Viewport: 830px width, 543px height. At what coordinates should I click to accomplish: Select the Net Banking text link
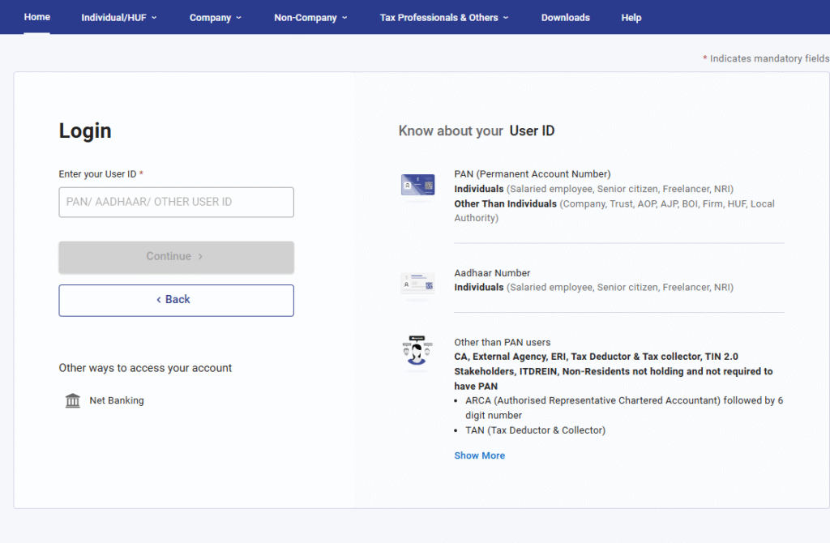(117, 400)
